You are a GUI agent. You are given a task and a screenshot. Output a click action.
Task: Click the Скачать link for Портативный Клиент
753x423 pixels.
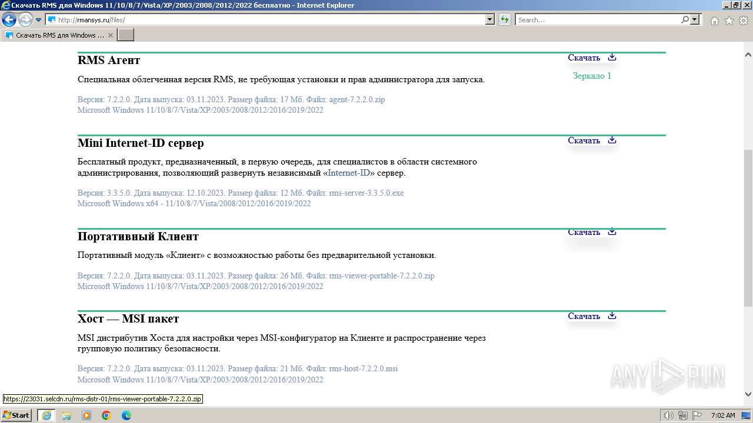click(584, 232)
